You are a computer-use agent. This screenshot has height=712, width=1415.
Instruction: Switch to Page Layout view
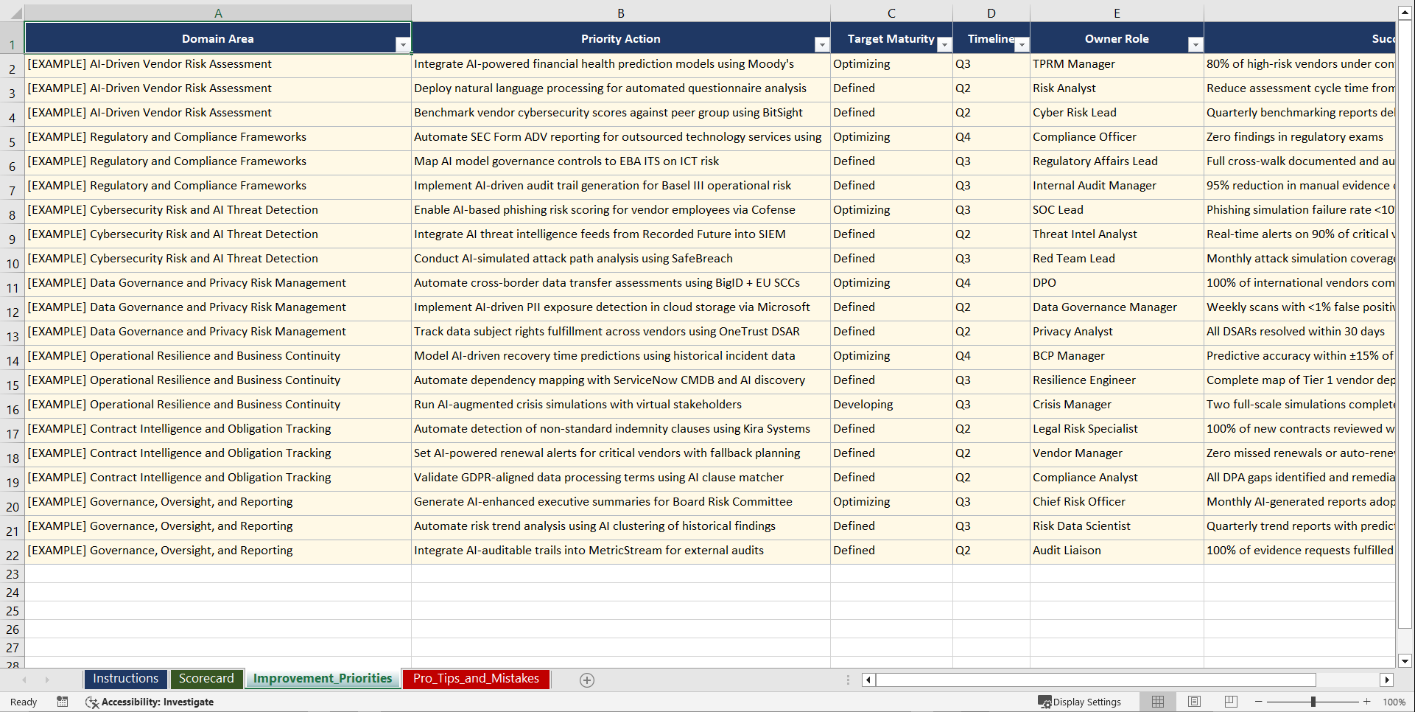coord(1194,702)
